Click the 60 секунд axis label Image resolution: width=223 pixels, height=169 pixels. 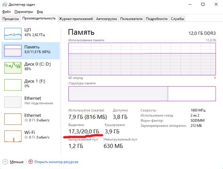76,78
